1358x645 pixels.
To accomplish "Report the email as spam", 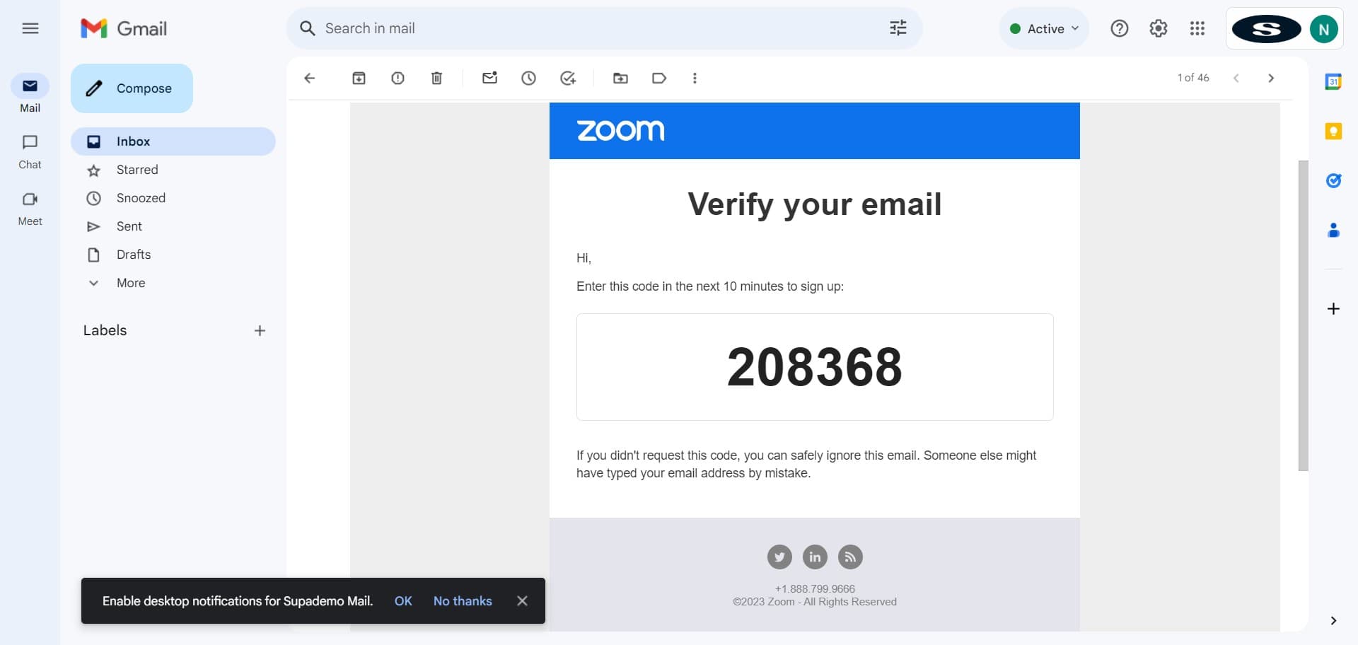I will [x=397, y=78].
